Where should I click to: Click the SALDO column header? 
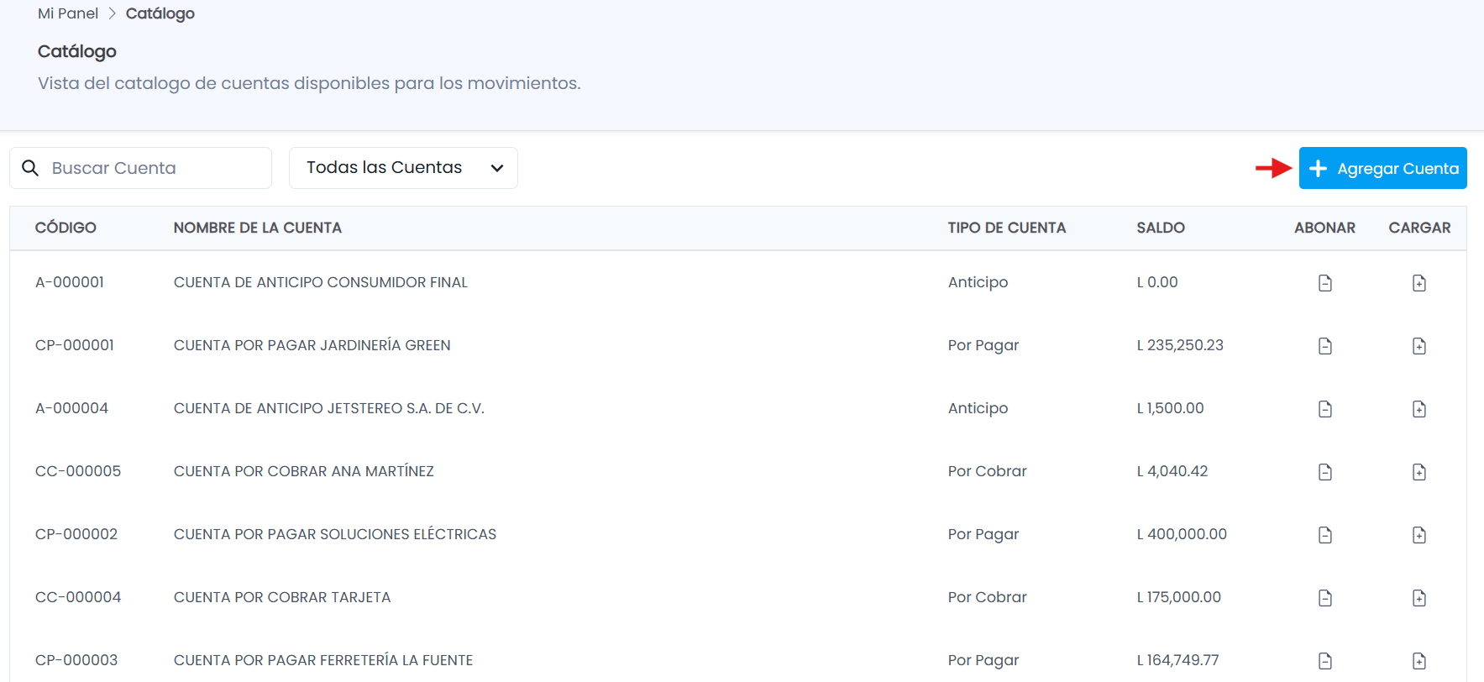1161,228
